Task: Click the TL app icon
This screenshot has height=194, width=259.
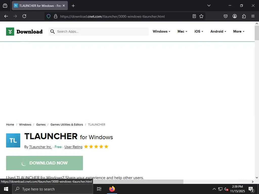Action: (13, 140)
